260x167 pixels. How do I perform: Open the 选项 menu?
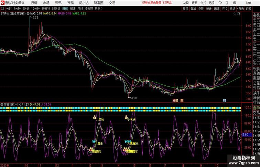[x=212, y=3]
